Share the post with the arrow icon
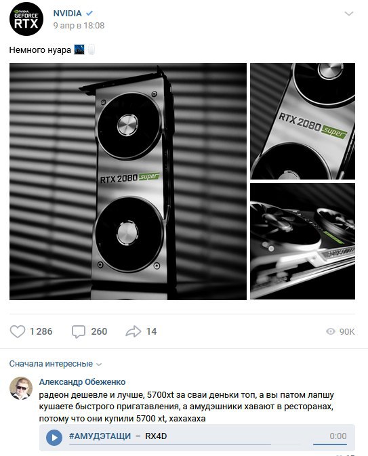Viewport: 368px width, 456px height. [134, 331]
